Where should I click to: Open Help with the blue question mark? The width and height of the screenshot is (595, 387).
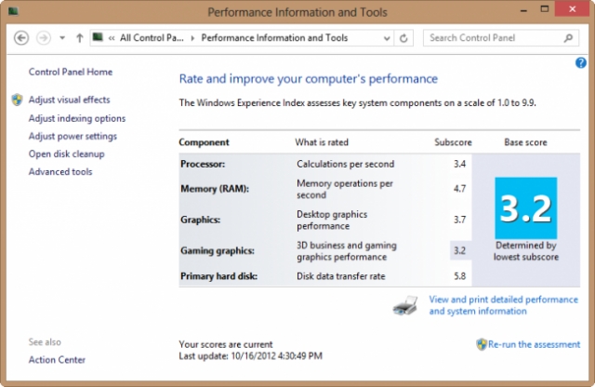point(581,62)
